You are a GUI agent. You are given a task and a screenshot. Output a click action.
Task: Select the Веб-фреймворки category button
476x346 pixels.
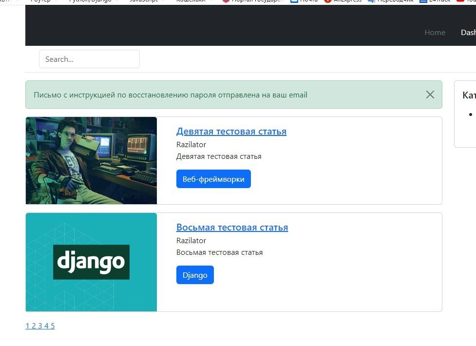[213, 179]
